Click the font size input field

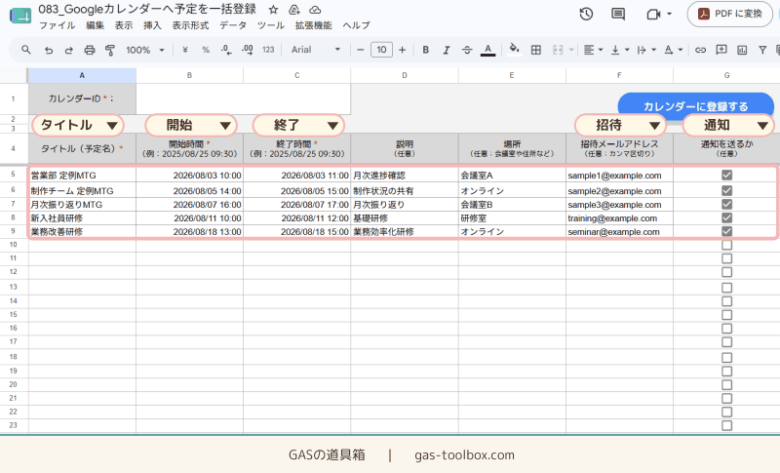pyautogui.click(x=381, y=50)
